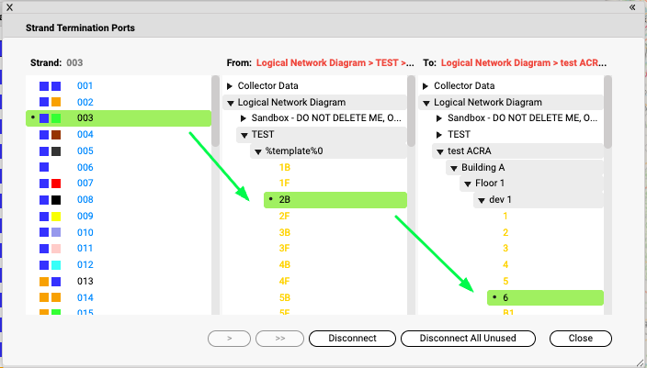
Task: Click the cyan swatch beside strand 012
Action: click(56, 265)
